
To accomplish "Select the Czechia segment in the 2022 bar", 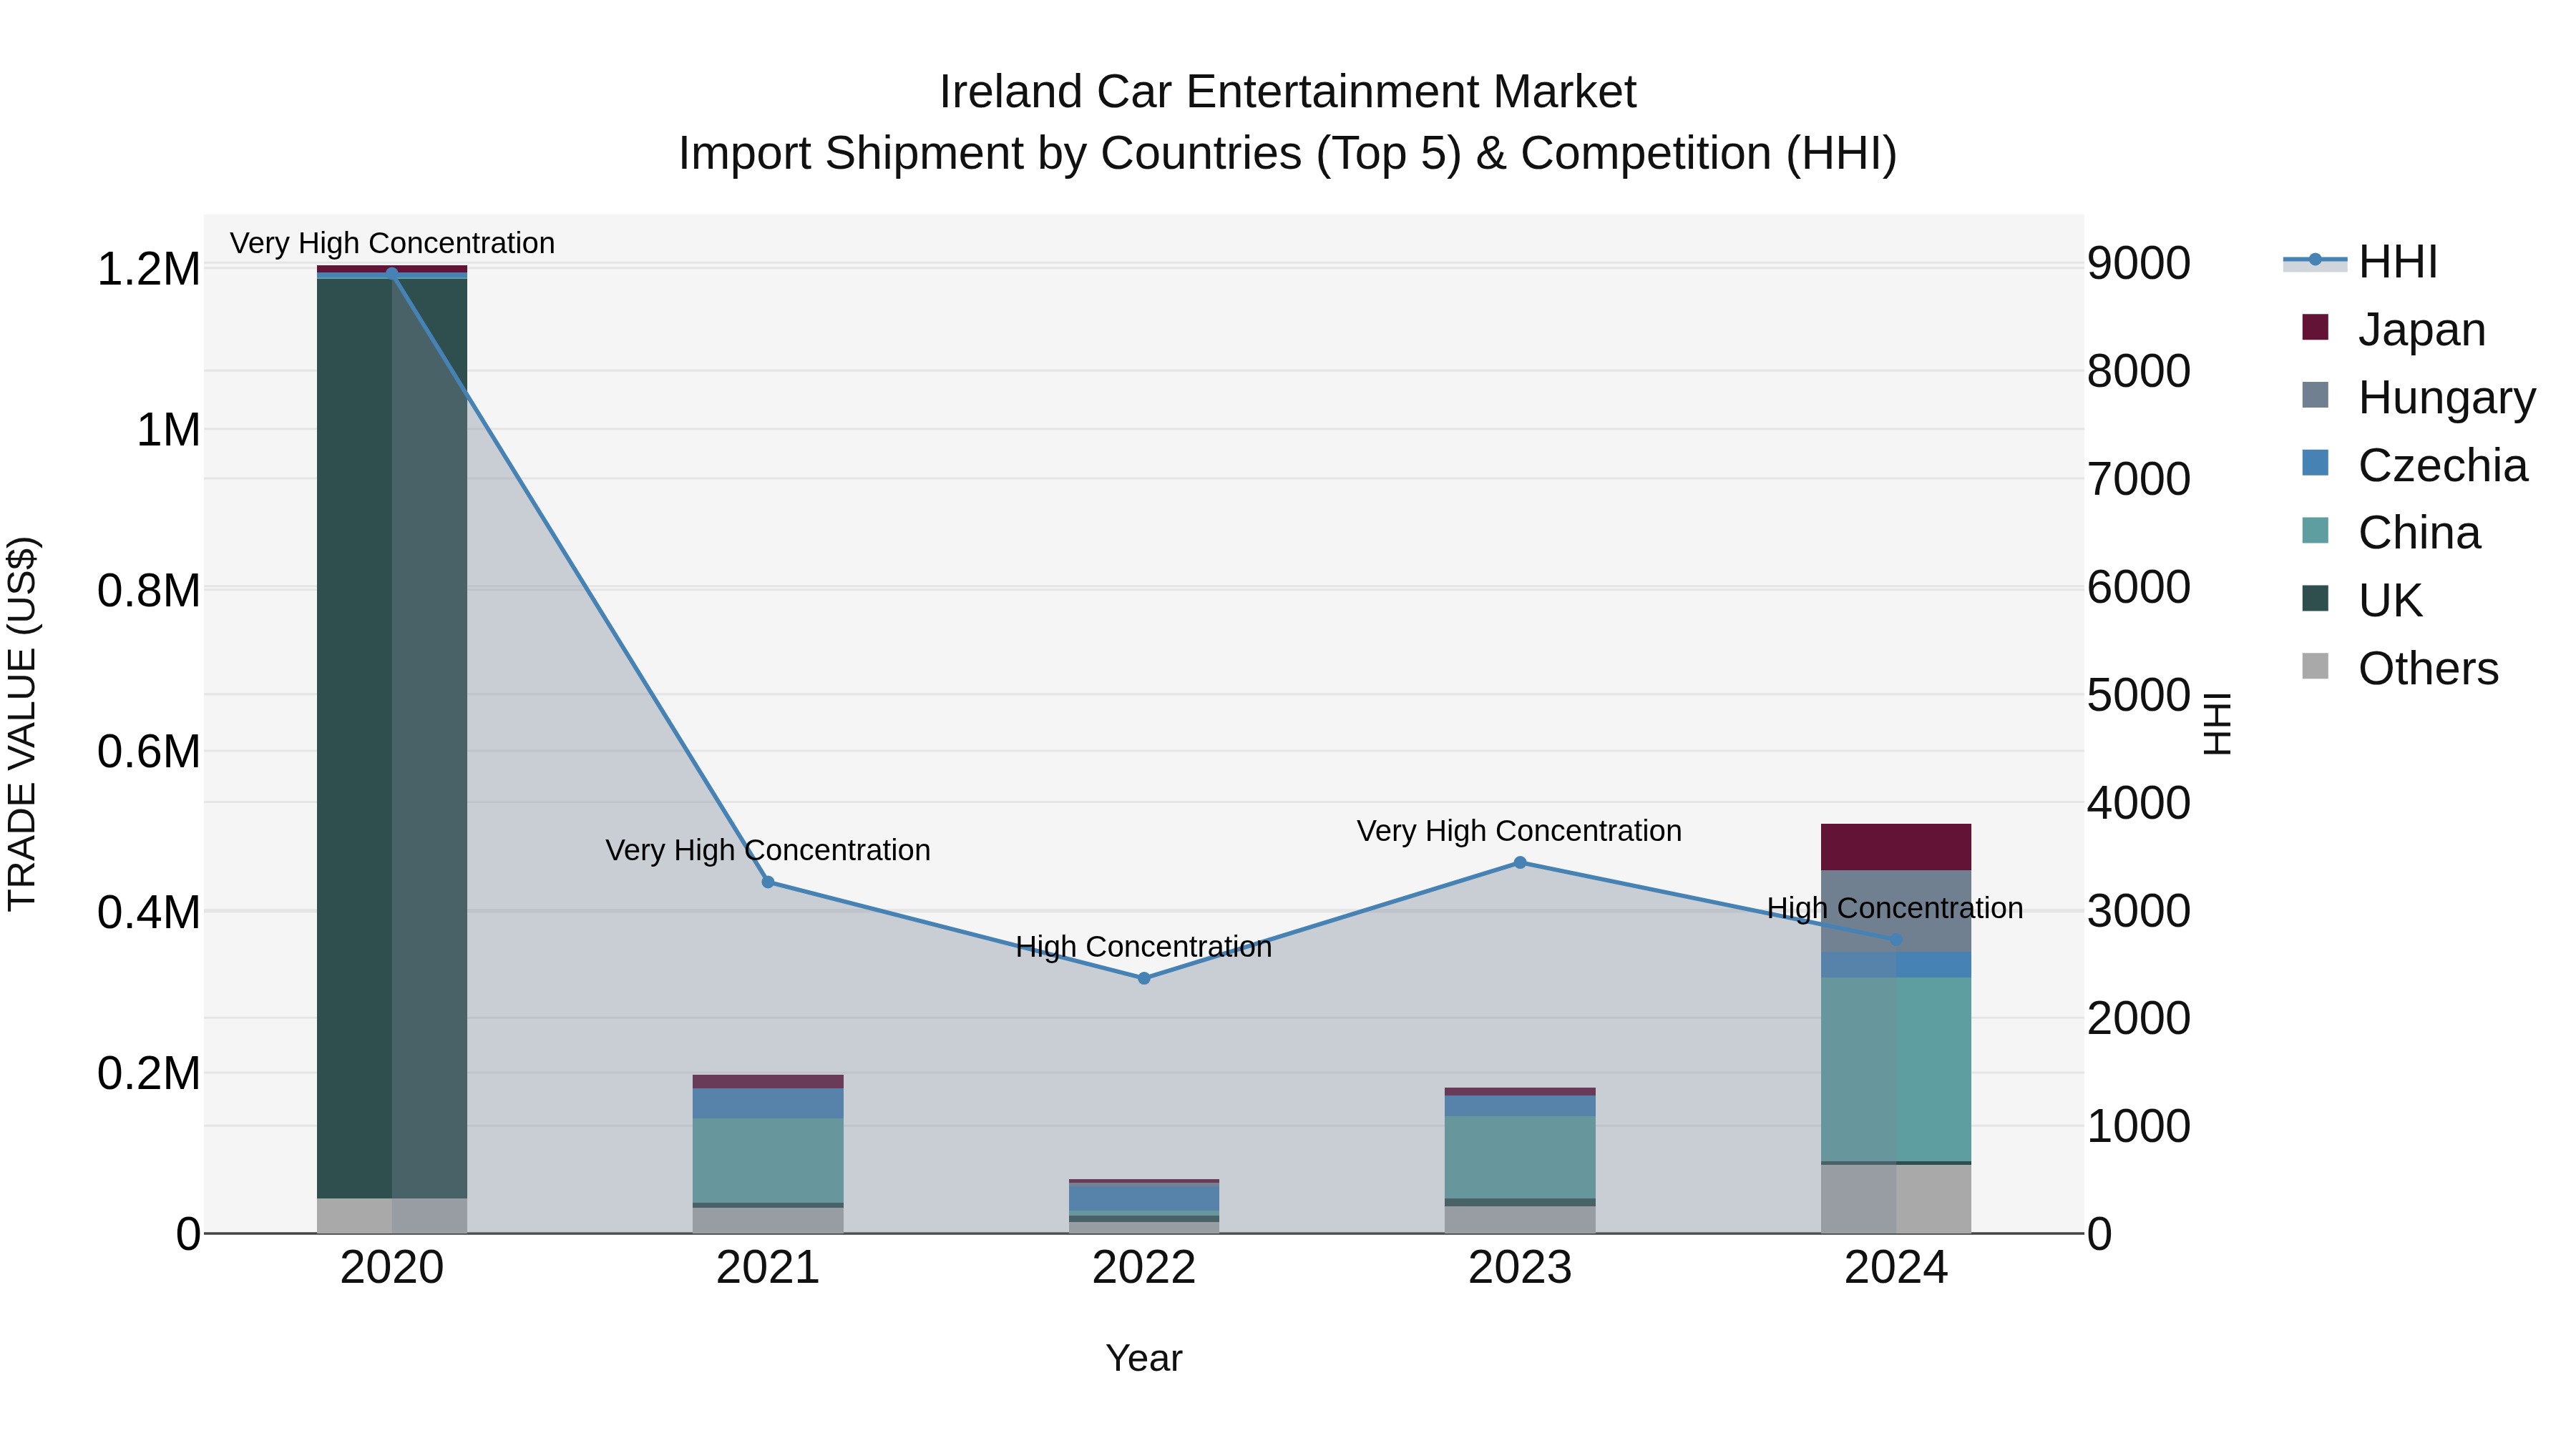I will click(1144, 1197).
